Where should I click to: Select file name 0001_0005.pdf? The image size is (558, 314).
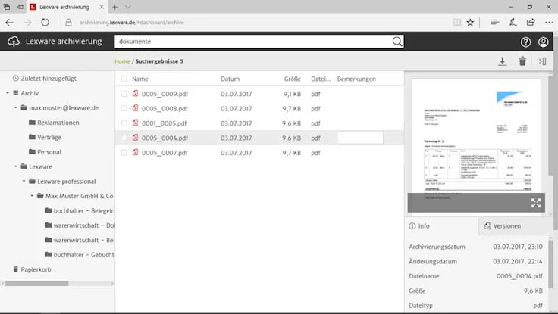point(164,123)
